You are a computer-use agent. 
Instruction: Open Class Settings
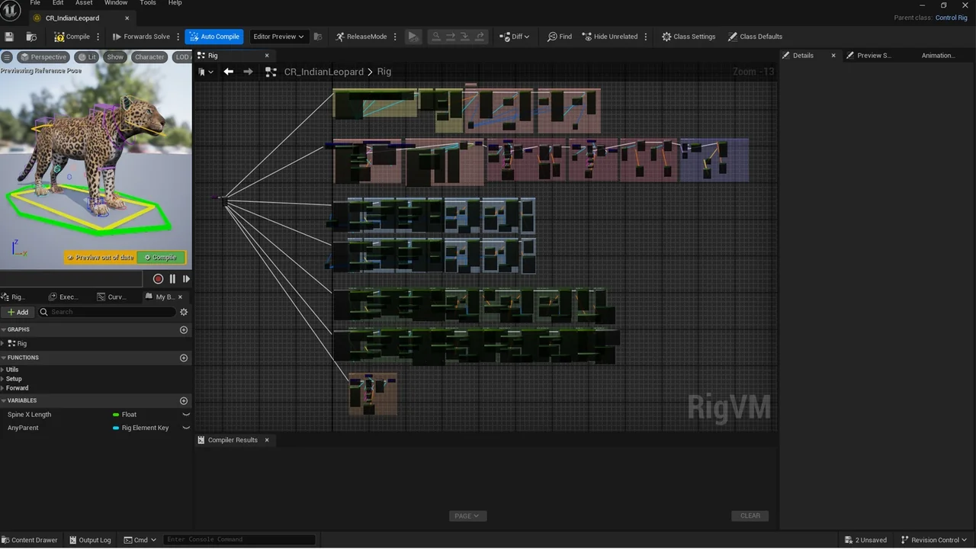[x=688, y=37]
